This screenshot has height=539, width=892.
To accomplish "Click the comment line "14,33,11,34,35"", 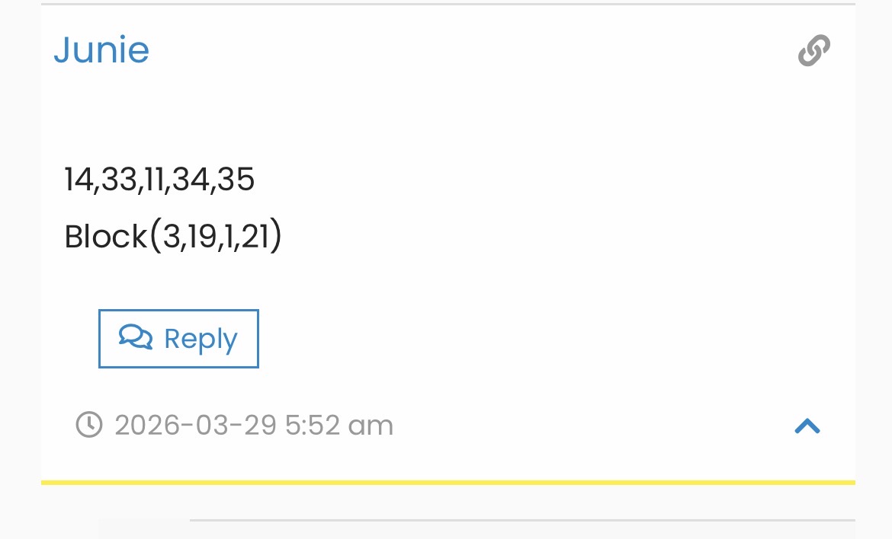I will [x=159, y=180].
